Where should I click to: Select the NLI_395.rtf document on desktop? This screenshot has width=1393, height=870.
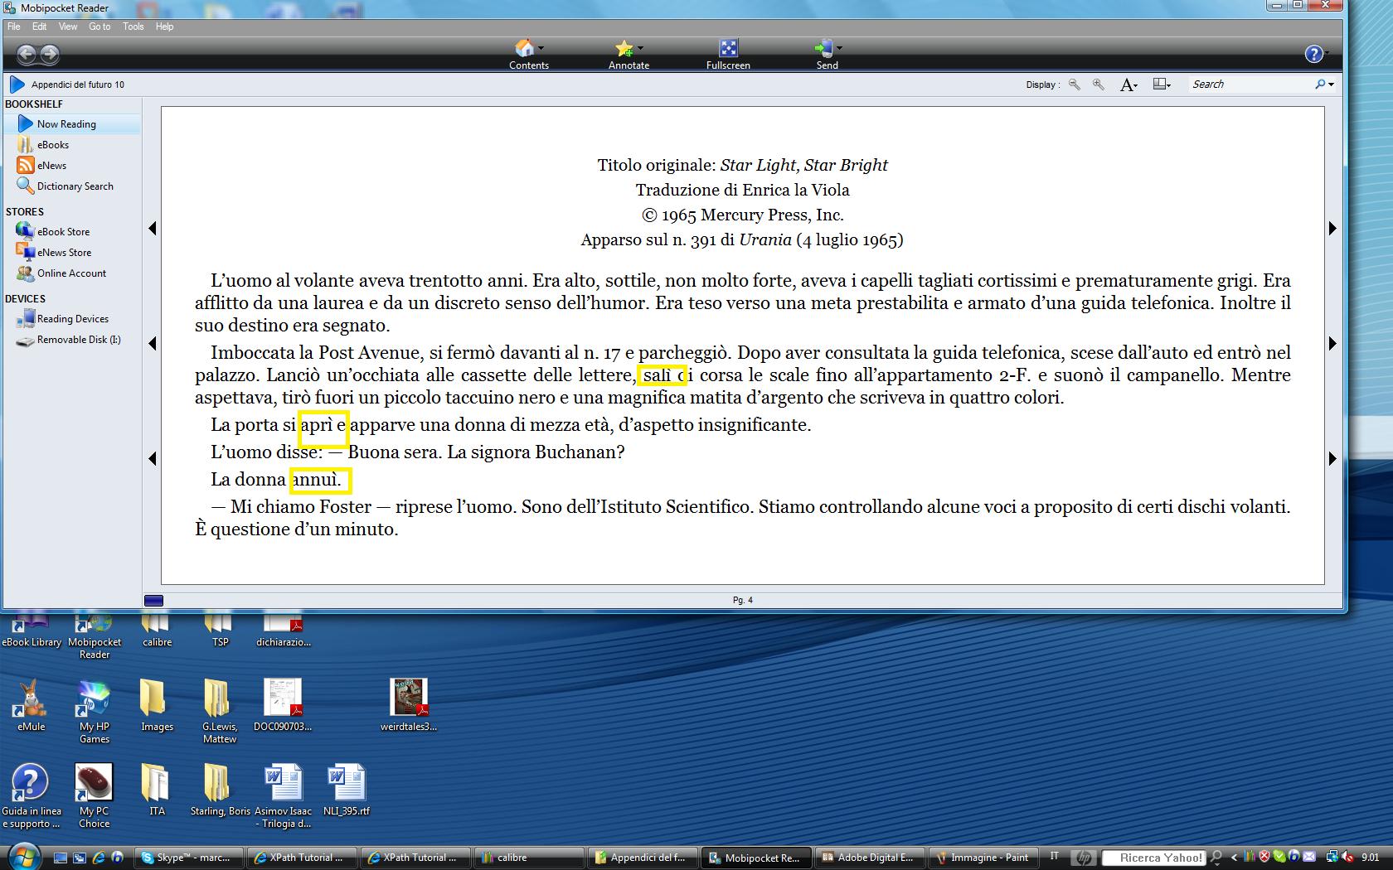pos(346,790)
